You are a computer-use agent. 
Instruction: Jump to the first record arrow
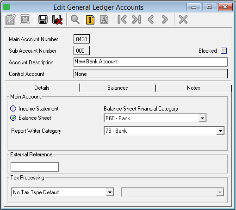pyautogui.click(x=122, y=19)
